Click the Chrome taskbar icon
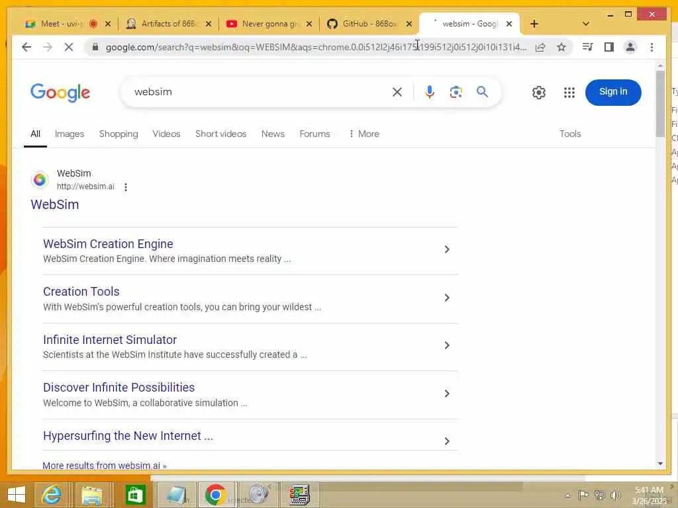This screenshot has height=508, width=678. (x=215, y=495)
